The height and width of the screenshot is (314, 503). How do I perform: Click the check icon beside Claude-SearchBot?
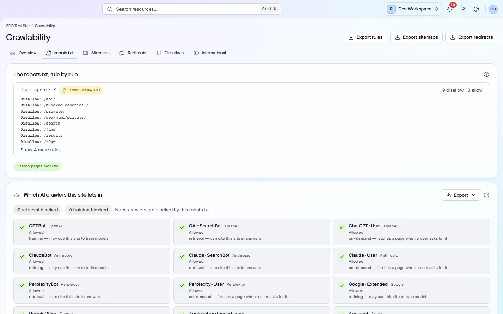pyautogui.click(x=182, y=257)
